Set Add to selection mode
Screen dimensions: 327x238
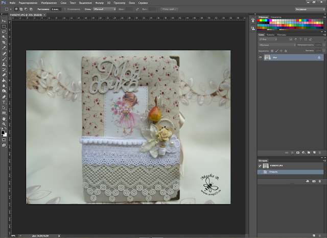pyautogui.click(x=21, y=9)
